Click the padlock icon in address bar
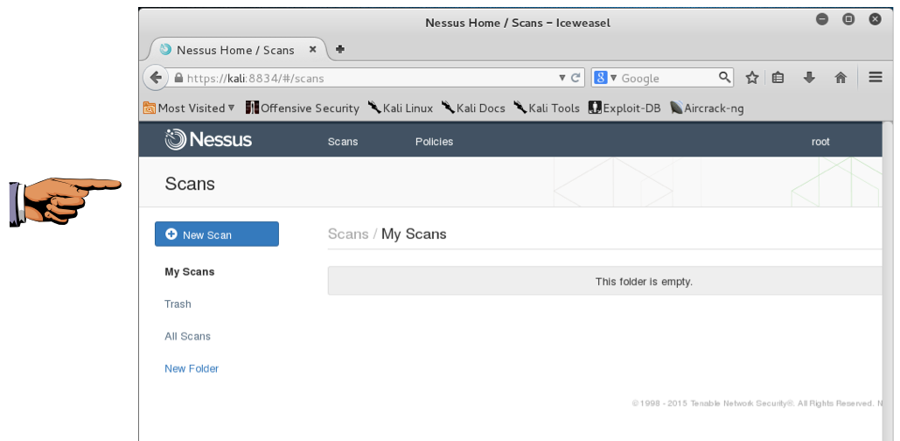The height and width of the screenshot is (441, 900). [x=179, y=78]
